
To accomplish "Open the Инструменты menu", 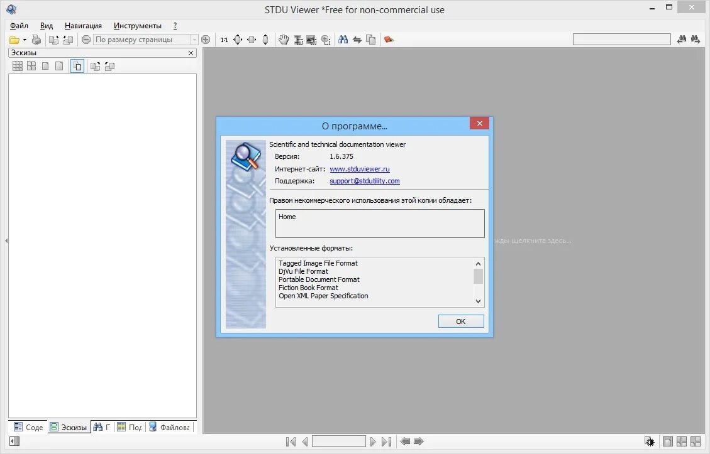I will point(138,26).
